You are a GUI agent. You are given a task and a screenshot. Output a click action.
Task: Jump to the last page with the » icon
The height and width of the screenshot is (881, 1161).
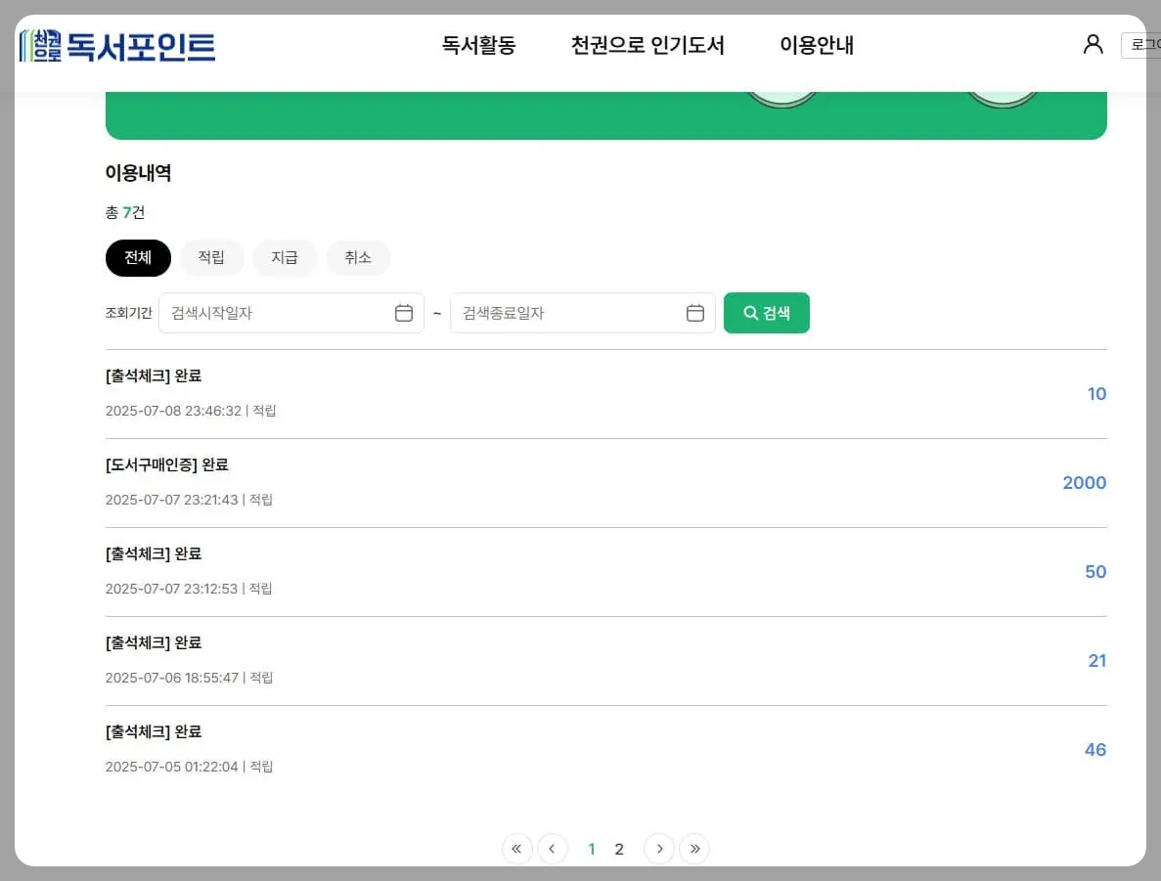click(x=694, y=849)
